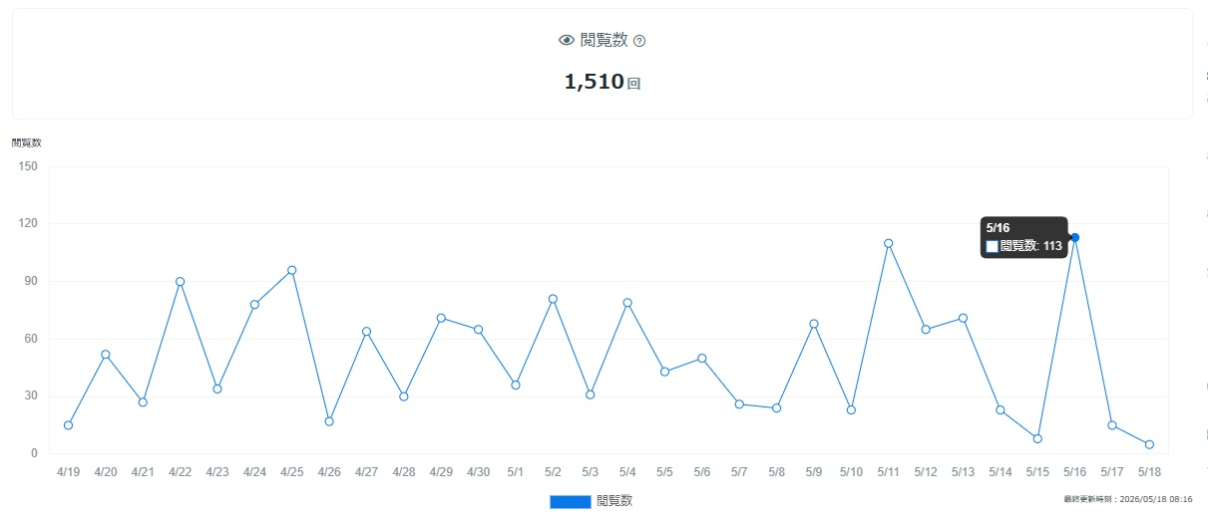Select the 5/17 data point on the line

1112,425
